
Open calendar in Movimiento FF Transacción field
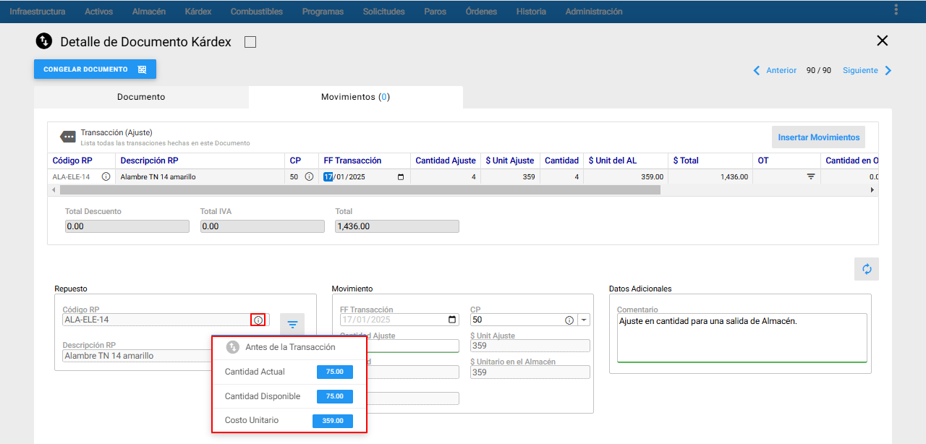pos(452,320)
